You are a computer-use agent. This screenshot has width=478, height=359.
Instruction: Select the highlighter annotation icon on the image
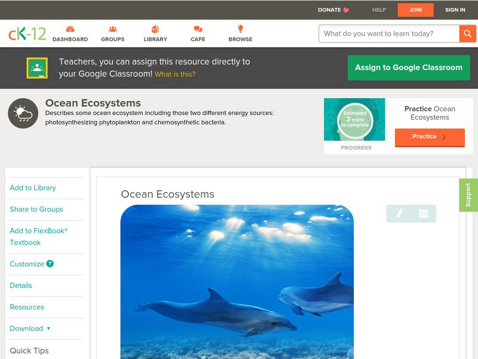click(x=399, y=212)
